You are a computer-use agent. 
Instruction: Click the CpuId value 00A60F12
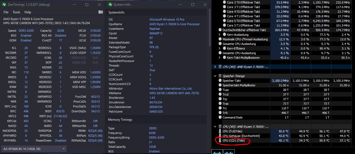tap(156, 33)
